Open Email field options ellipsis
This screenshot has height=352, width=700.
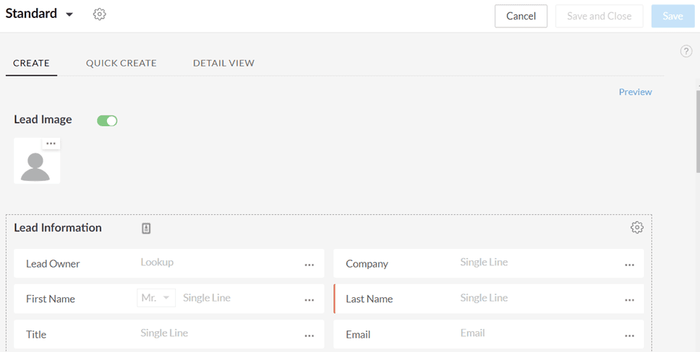click(629, 335)
